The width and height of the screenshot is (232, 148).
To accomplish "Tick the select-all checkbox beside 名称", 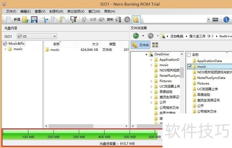I will [189, 55].
